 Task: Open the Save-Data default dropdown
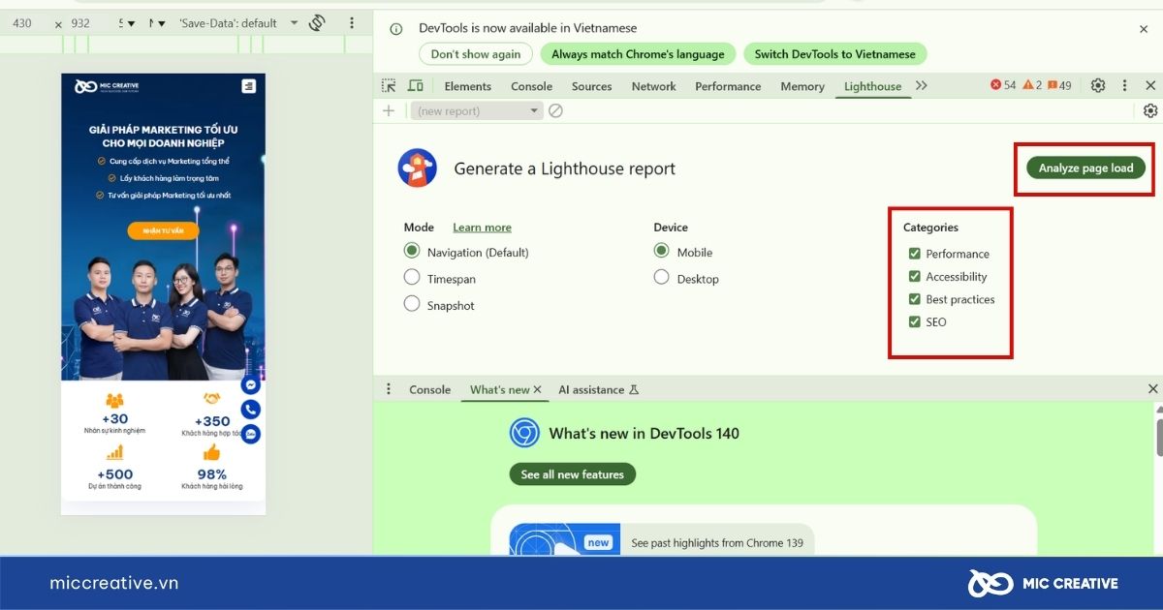pyautogui.click(x=238, y=22)
